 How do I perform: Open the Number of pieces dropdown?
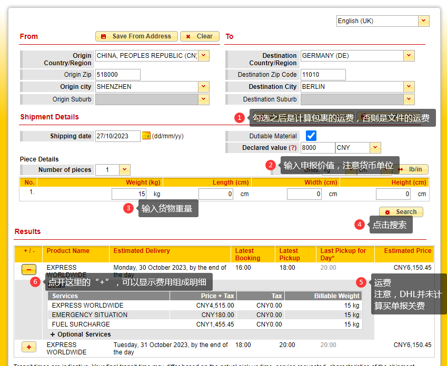point(124,170)
